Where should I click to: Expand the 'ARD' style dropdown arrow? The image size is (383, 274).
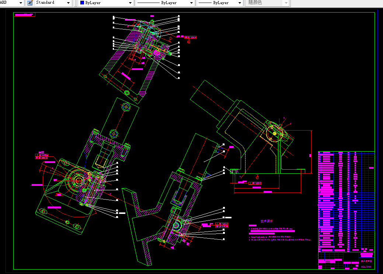(21, 3)
